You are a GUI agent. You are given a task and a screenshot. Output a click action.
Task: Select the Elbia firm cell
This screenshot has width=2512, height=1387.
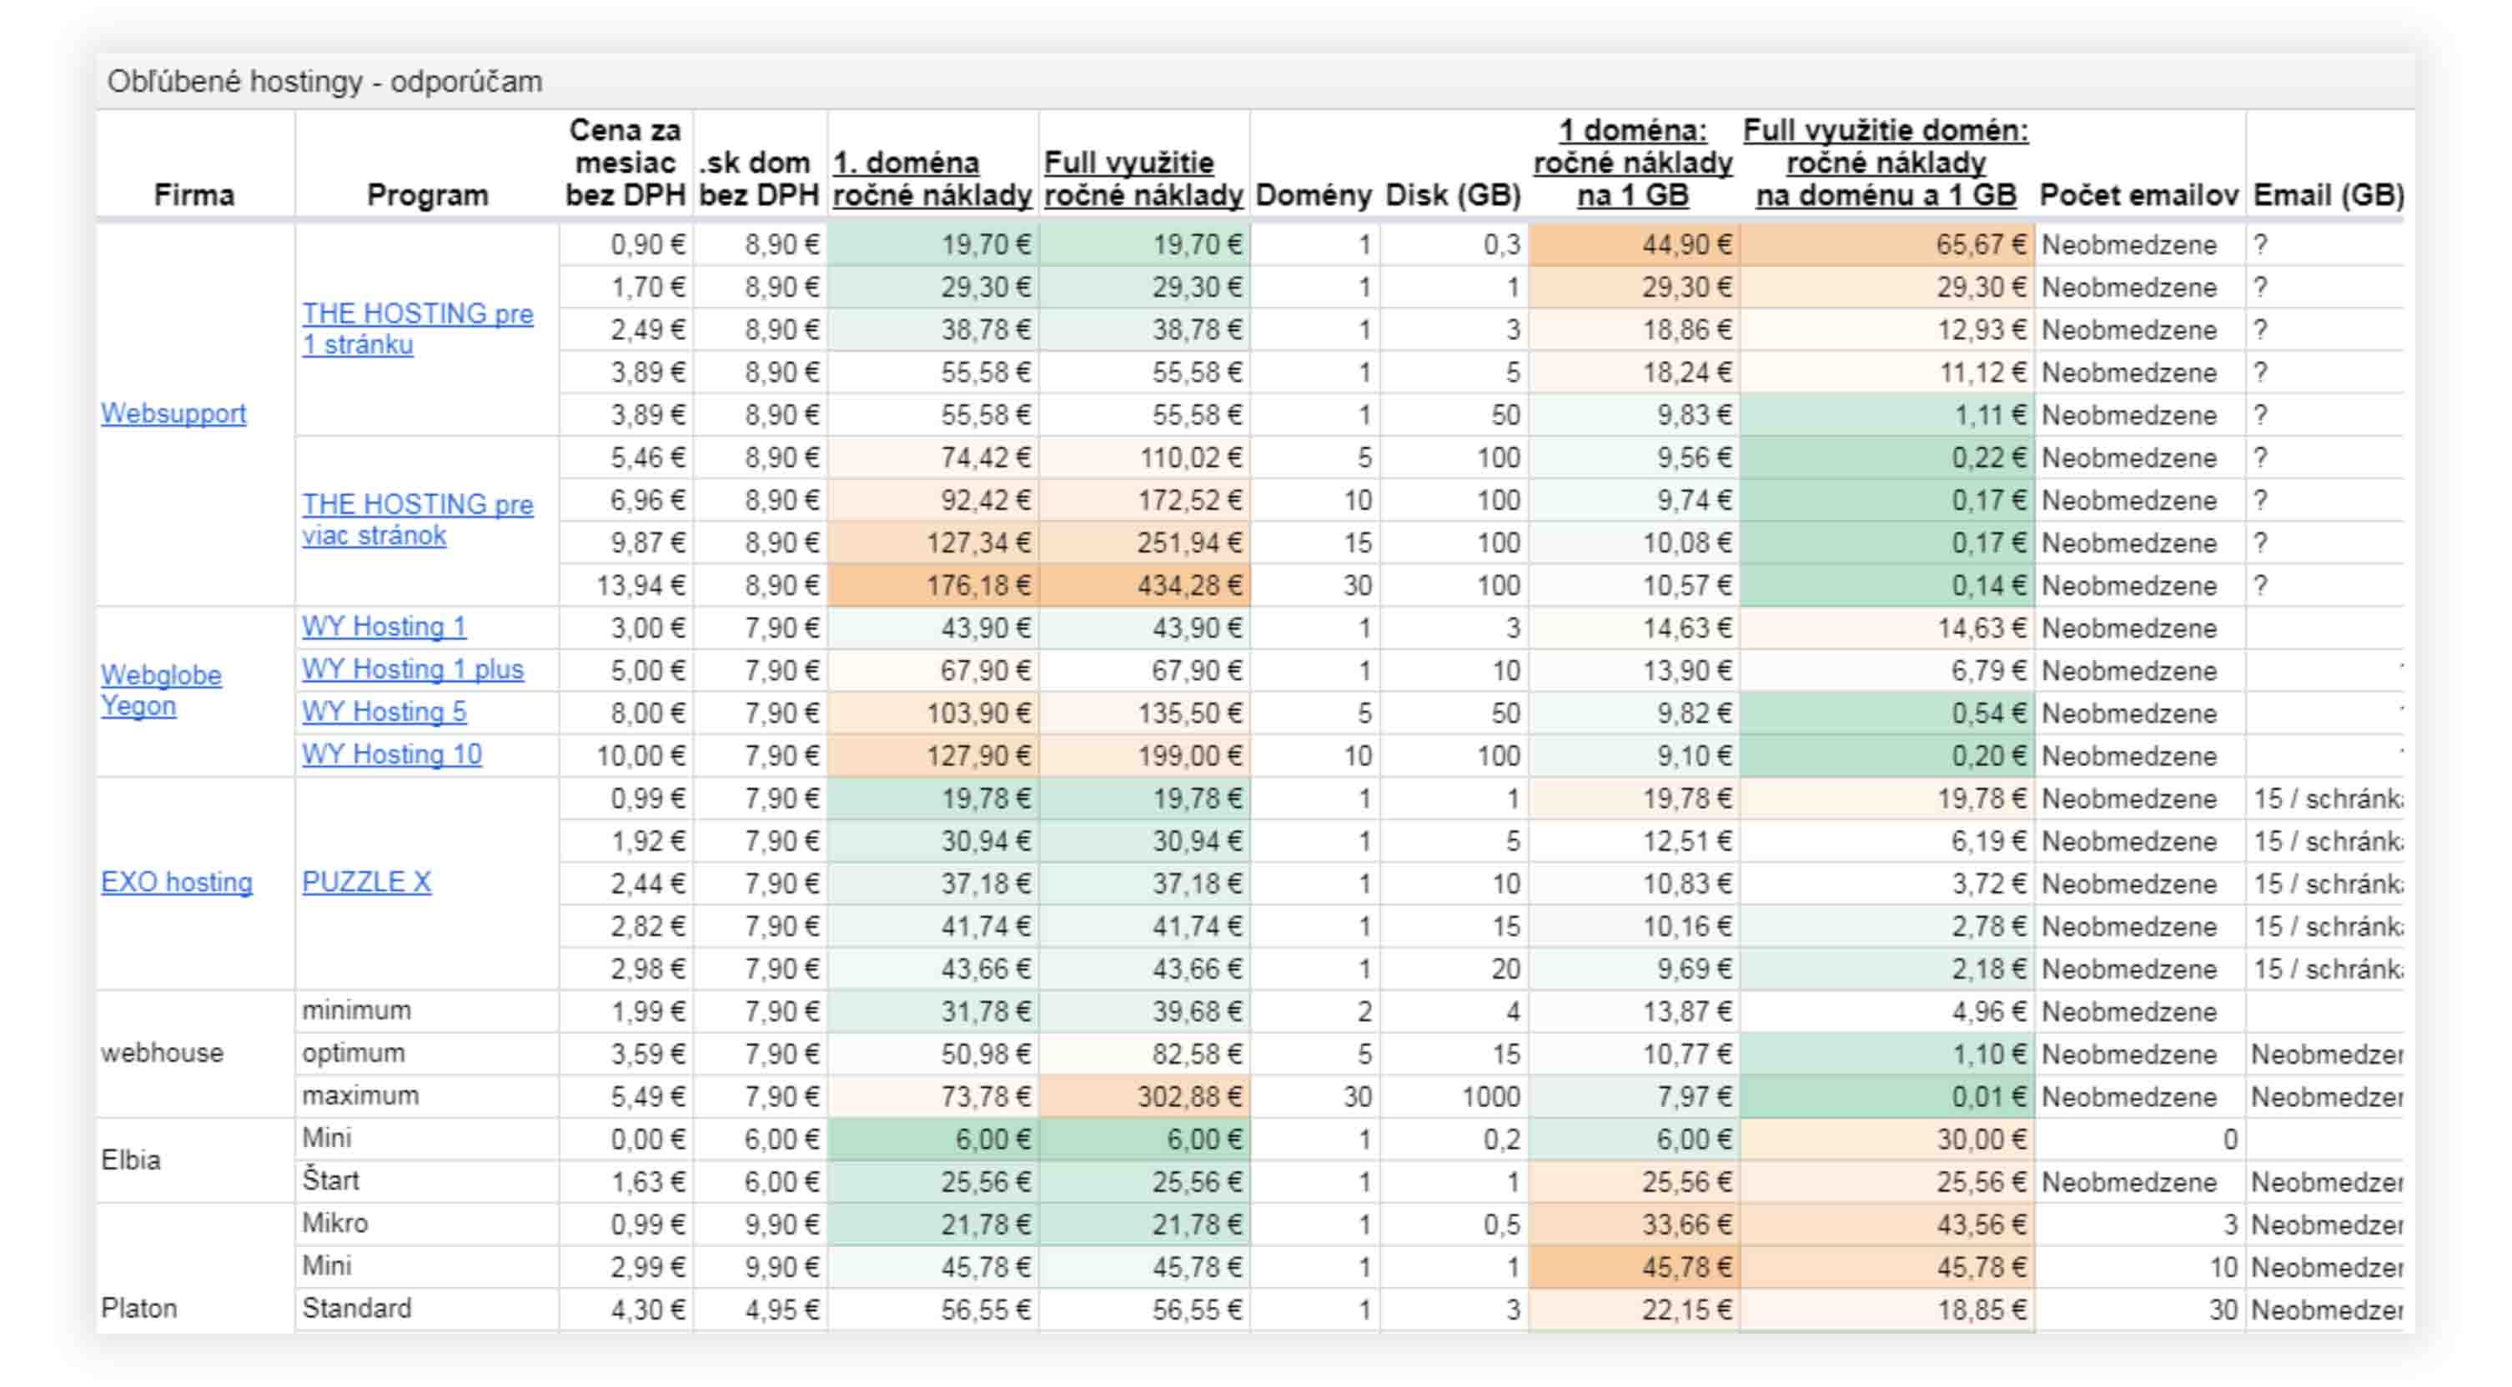(195, 1160)
